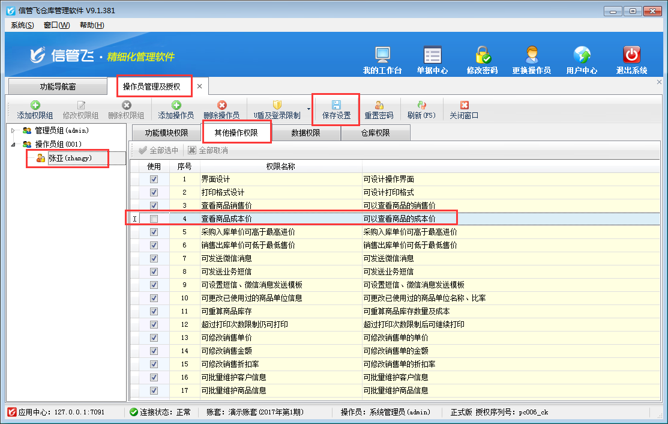Click the 全部取消 button
The width and height of the screenshot is (668, 424).
tap(208, 151)
